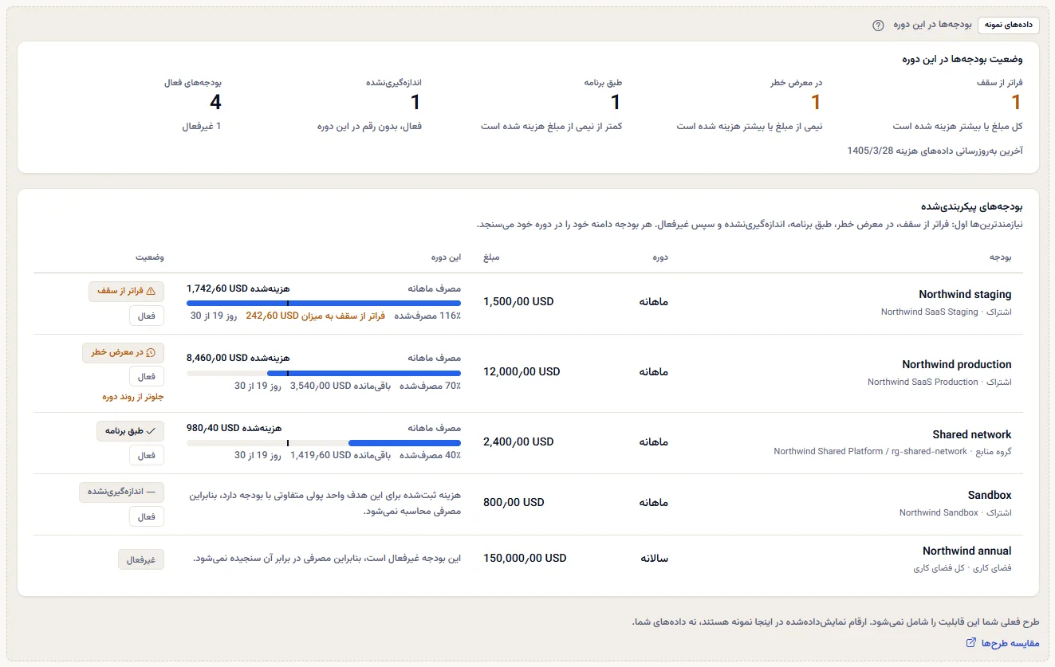Click the Northwind production usage progress bar

[x=324, y=373]
